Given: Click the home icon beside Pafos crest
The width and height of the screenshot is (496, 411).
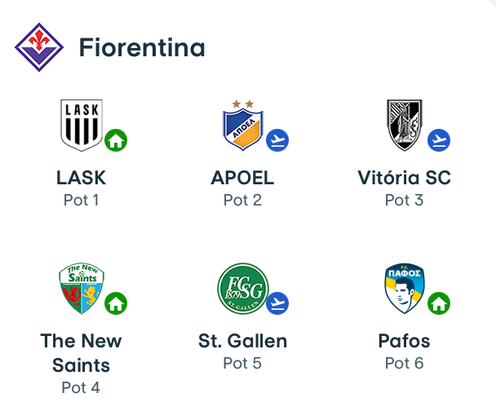Looking at the screenshot, I should (439, 304).
